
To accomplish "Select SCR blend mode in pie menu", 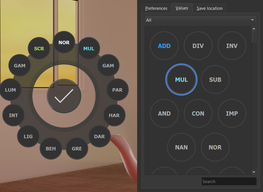I will pyautogui.click(x=39, y=48).
